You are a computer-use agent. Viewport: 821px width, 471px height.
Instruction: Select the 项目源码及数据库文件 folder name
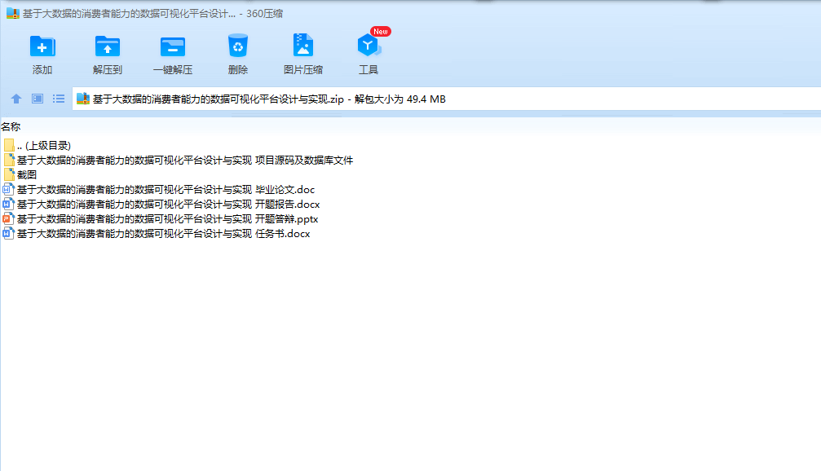point(185,161)
